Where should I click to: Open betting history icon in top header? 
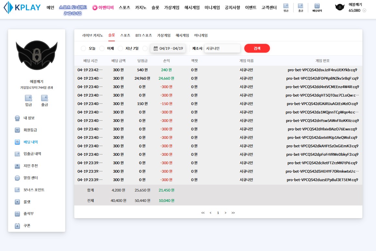click(317, 6)
